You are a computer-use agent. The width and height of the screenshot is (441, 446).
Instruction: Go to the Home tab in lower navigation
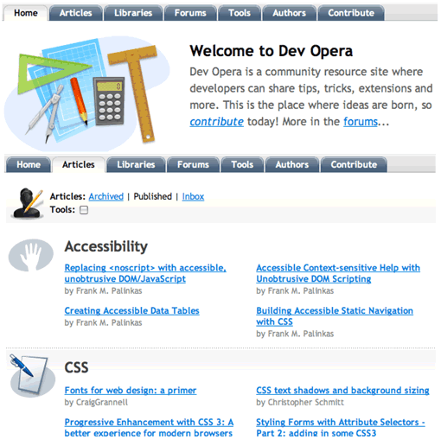pos(29,164)
